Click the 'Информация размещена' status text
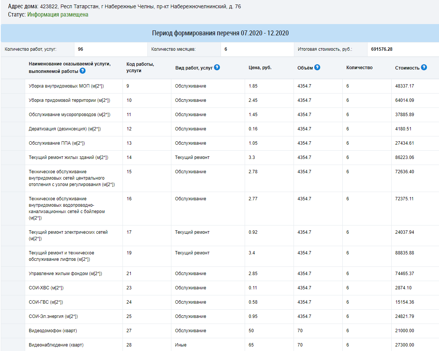Viewport: 439px width, 351px height. coord(58,15)
